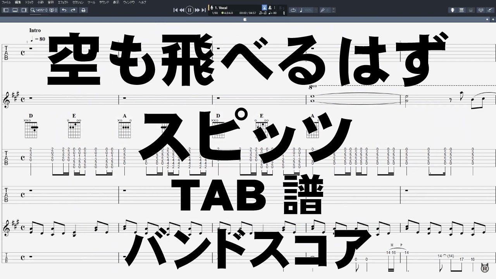
Task: Open the 編集 menu
Action: [x=18, y=2]
